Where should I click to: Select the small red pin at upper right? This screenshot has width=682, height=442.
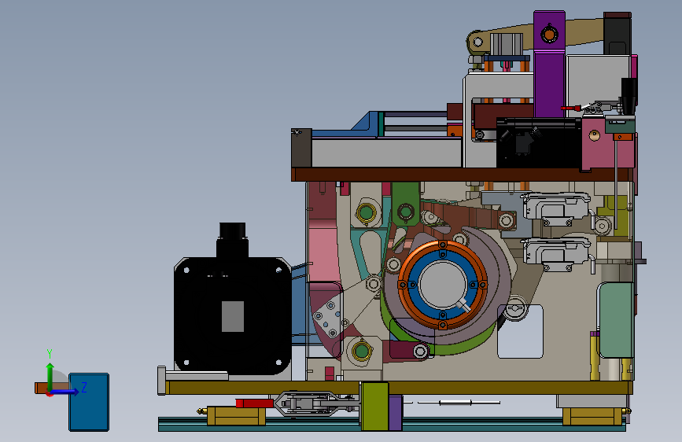click(x=570, y=108)
